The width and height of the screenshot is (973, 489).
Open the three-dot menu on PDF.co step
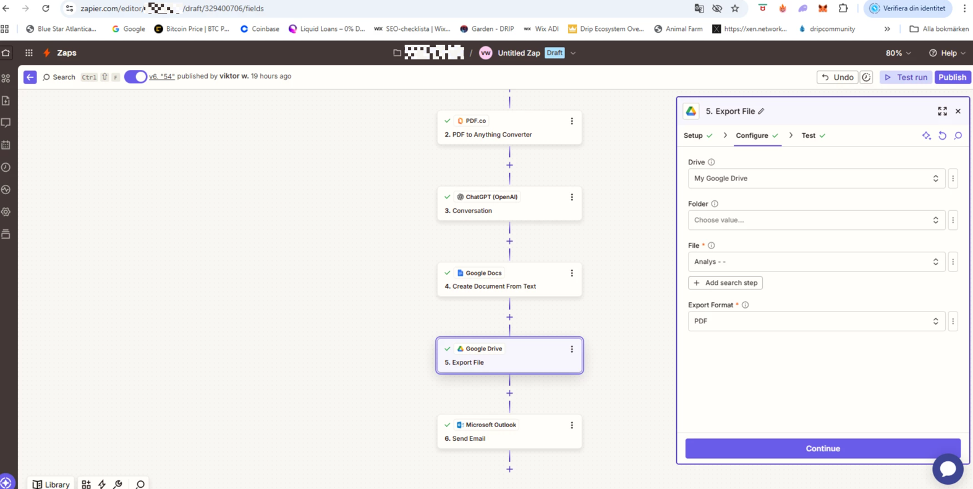(571, 121)
